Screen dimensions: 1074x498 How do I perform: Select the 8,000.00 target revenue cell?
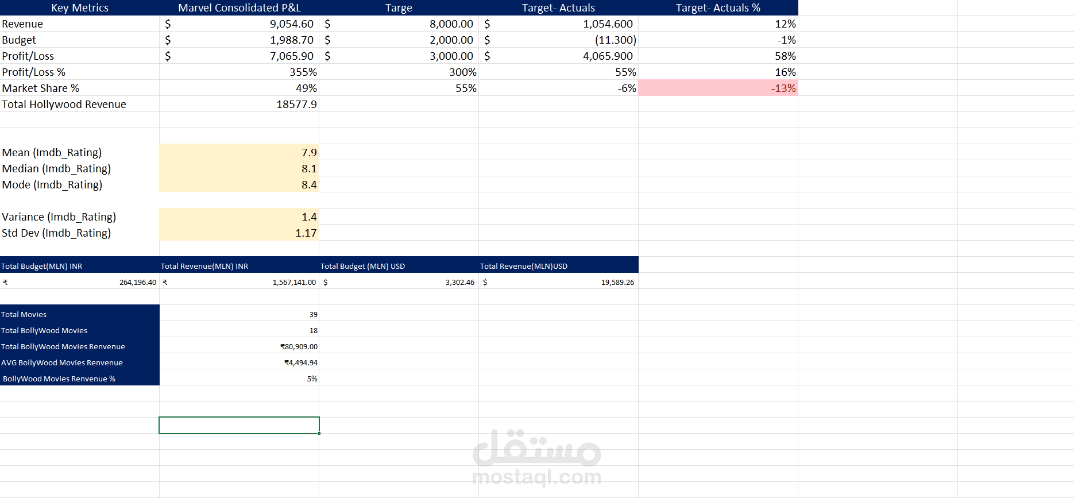point(399,24)
